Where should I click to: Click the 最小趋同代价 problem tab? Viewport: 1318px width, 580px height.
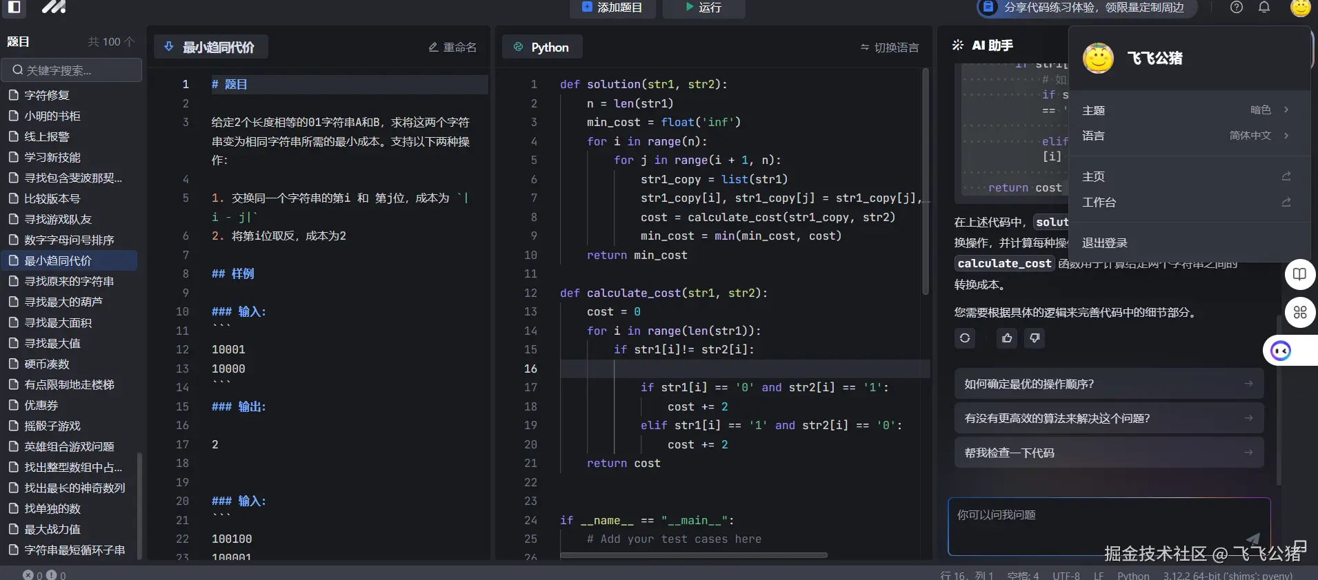(x=210, y=47)
